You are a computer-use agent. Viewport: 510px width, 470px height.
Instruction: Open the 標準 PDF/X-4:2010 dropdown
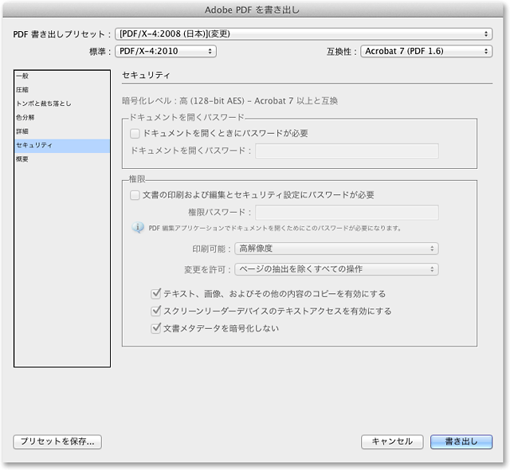coord(165,51)
